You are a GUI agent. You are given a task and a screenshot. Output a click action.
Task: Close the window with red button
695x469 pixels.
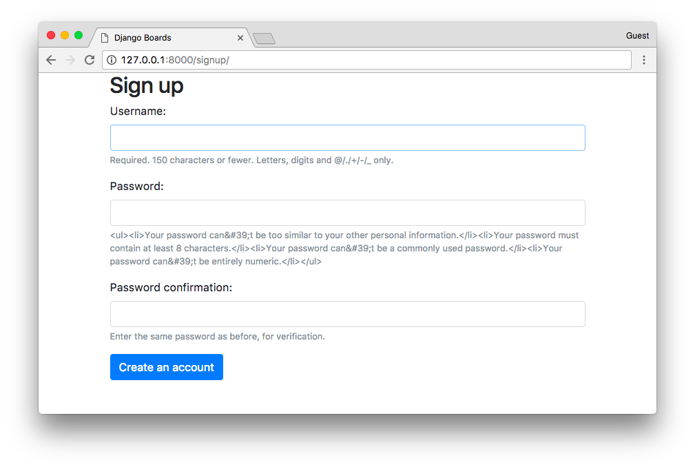[x=51, y=35]
